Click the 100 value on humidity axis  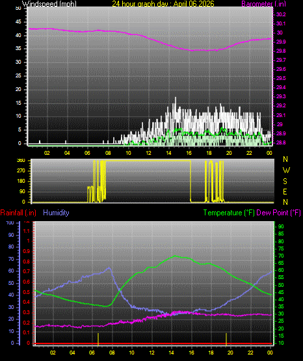tap(10, 222)
